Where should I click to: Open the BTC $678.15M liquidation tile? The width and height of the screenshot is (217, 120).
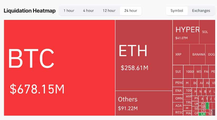coord(59,68)
